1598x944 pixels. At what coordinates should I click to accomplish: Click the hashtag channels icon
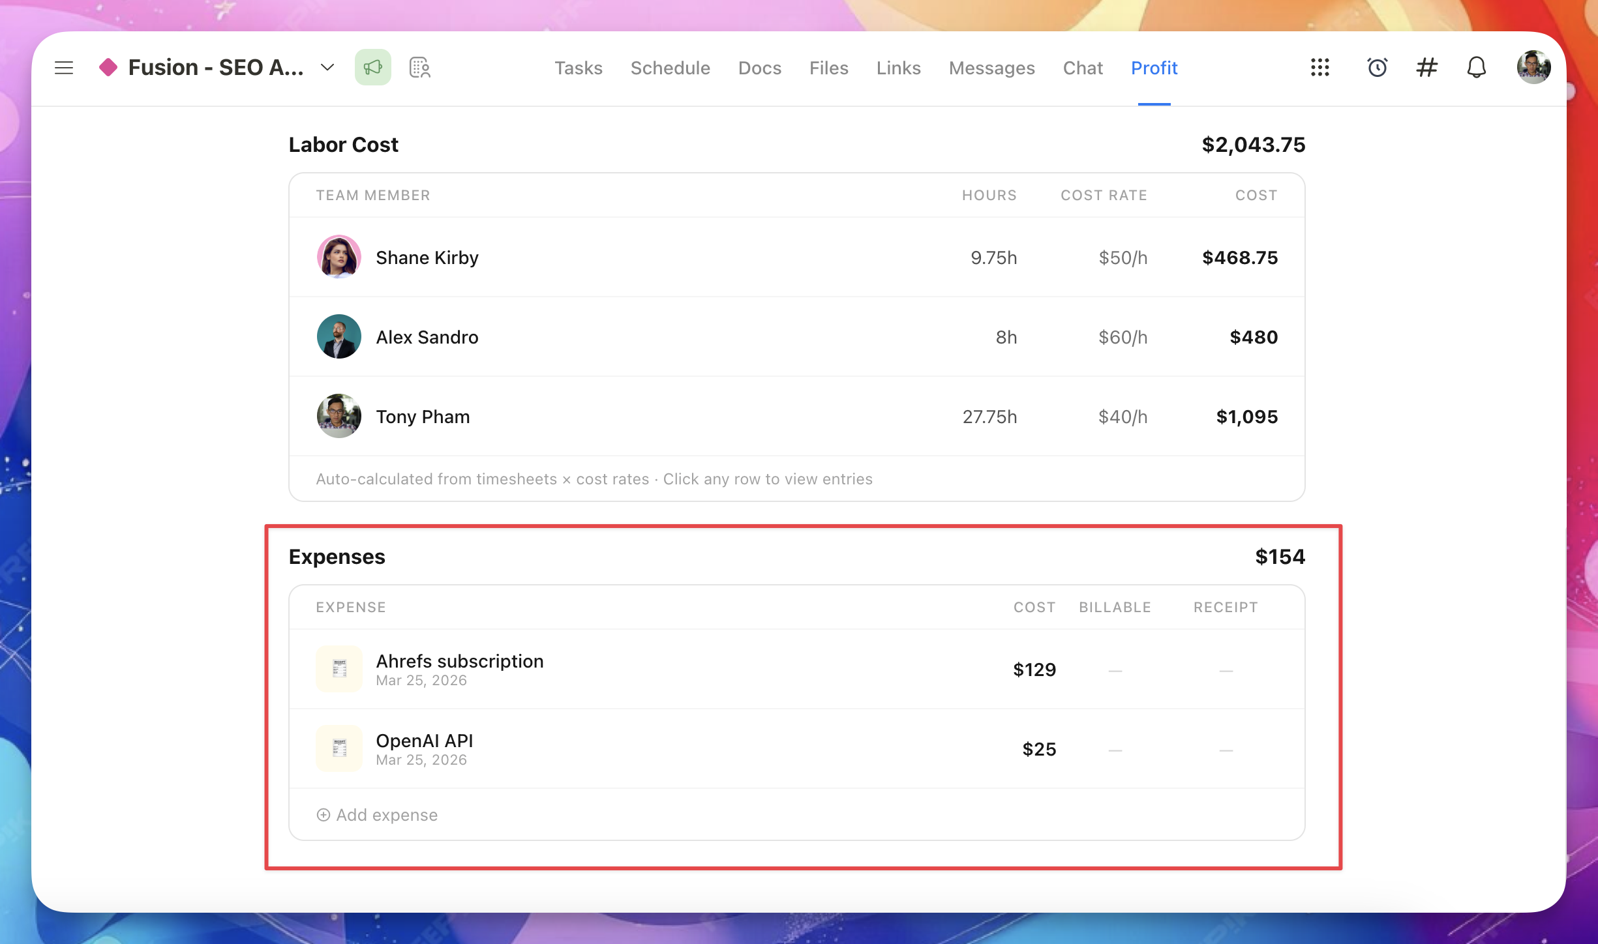(x=1426, y=68)
